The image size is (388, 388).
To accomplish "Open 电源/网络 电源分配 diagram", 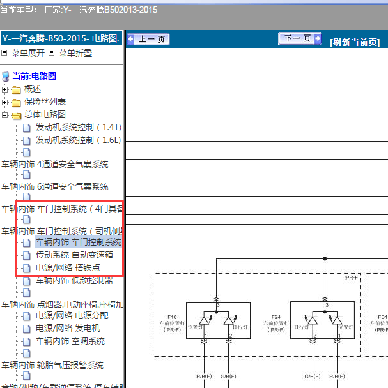I will point(72,315).
